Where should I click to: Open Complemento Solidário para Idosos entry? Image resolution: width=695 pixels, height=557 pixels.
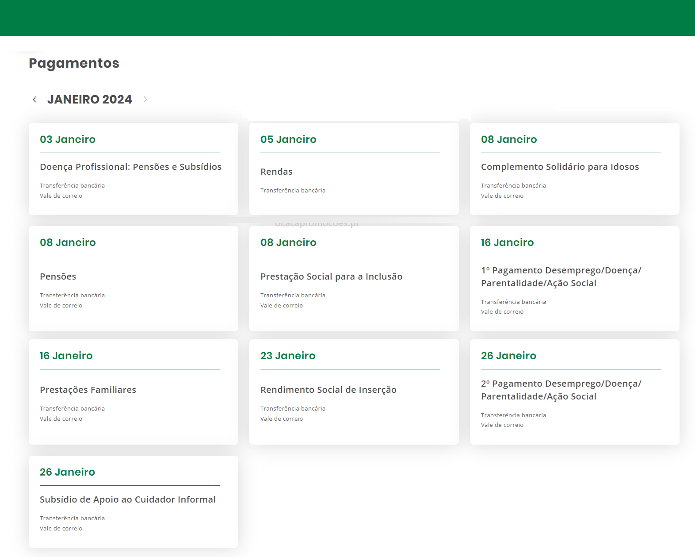tap(560, 167)
